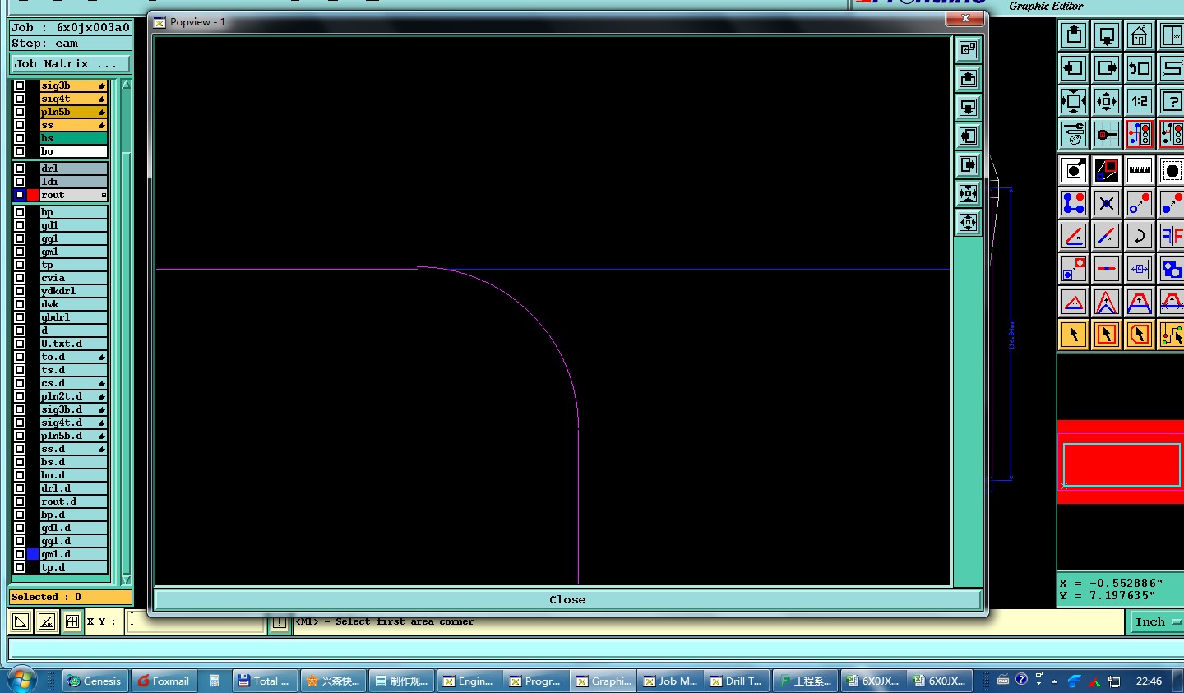Click the pan down icon in Graphic Editor

pyautogui.click(x=1107, y=35)
